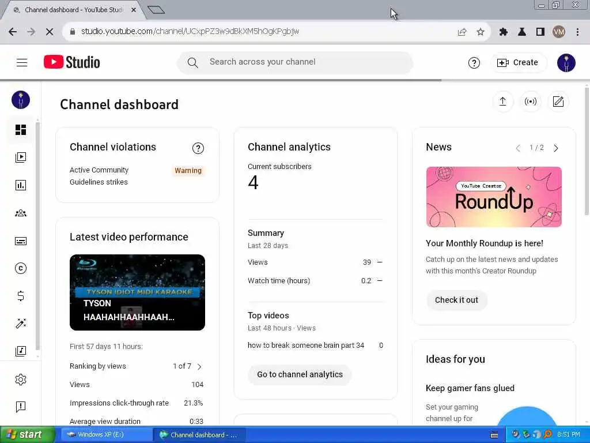The height and width of the screenshot is (443, 590).
Task: Open the Chrome three-dot menu
Action: coord(577,32)
